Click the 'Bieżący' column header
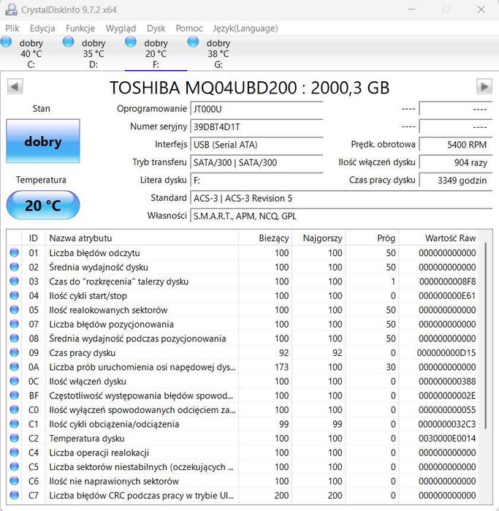 tap(265, 238)
